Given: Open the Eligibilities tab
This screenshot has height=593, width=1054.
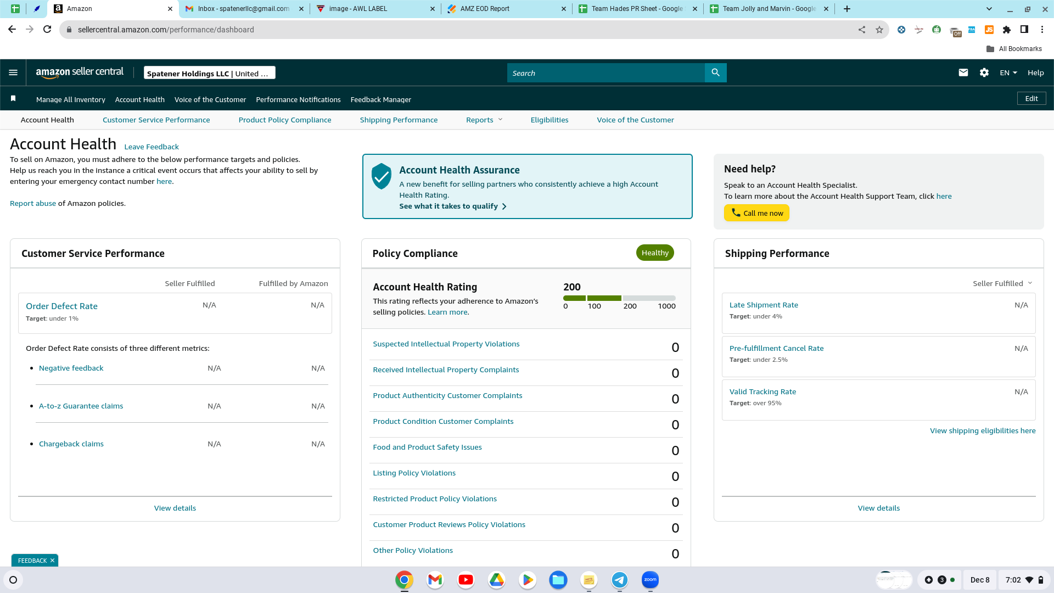Looking at the screenshot, I should coord(550,120).
